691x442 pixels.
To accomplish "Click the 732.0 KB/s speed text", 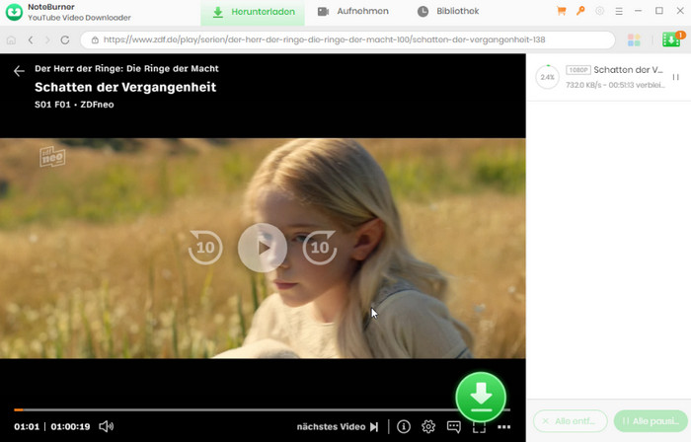I will coord(583,85).
